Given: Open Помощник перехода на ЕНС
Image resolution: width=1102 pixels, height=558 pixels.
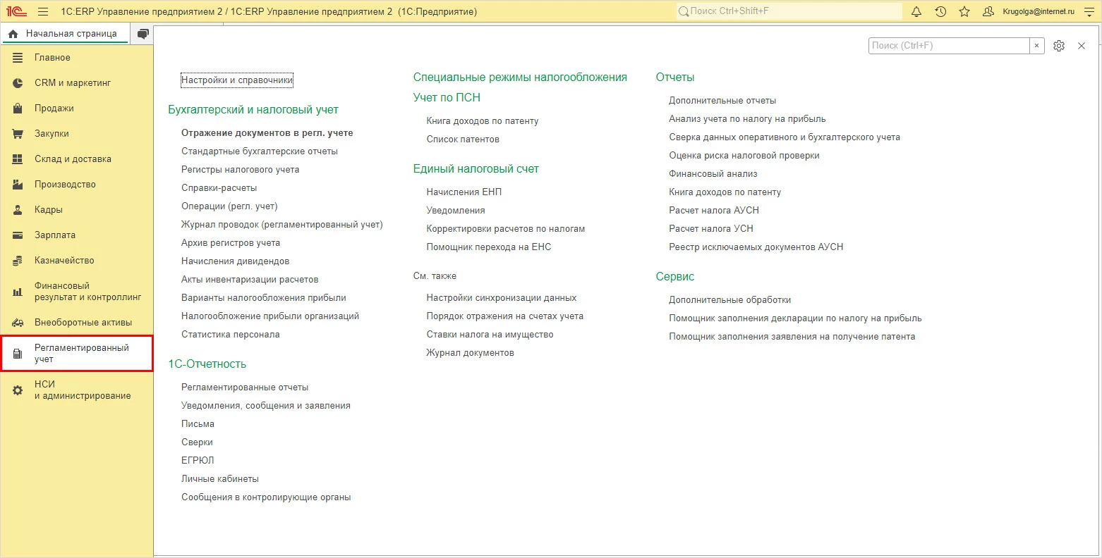Looking at the screenshot, I should (489, 247).
